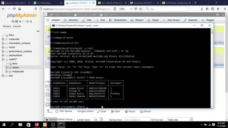
Task: Toggle reader view icon in address bar
Action: pyautogui.click(x=115, y=9)
